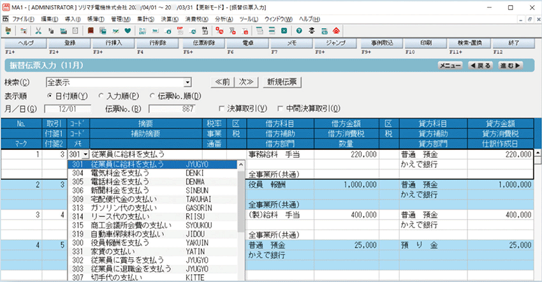
Task: Enable the 決算取引 checkbox
Action: click(222, 108)
